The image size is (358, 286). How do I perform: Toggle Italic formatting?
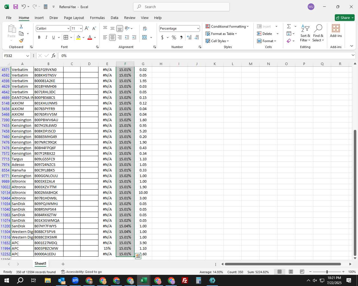tap(46, 37)
